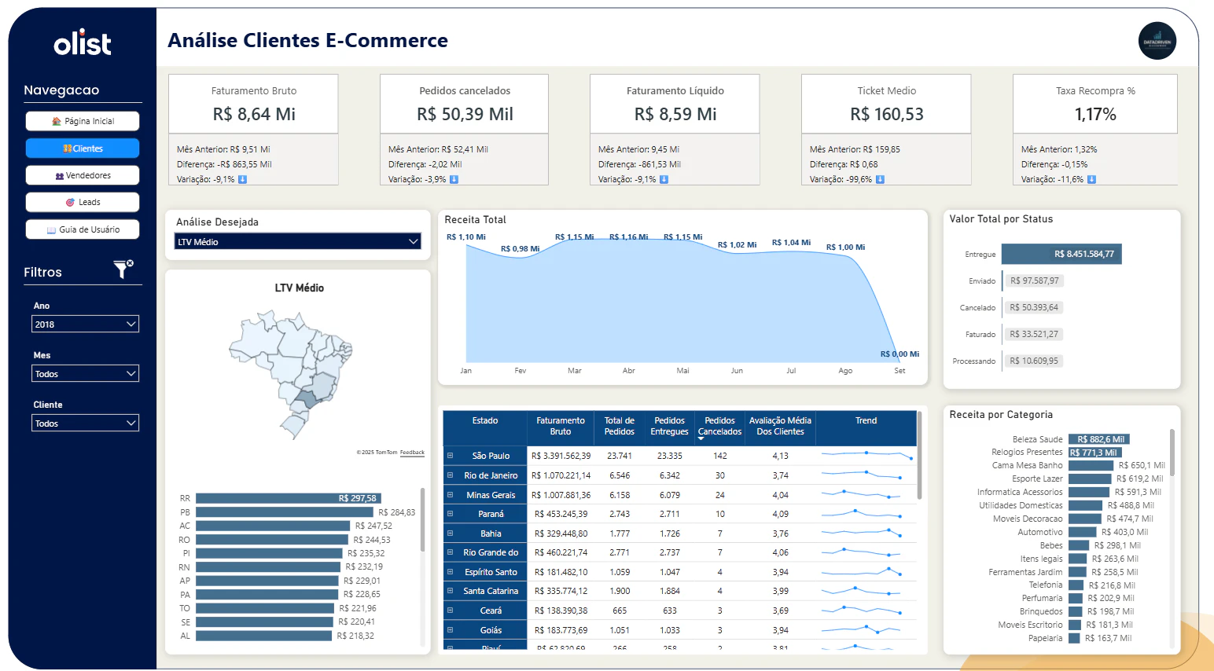Click the Set data point R$ 0,00 Mi
1214x671 pixels.
tap(899, 354)
